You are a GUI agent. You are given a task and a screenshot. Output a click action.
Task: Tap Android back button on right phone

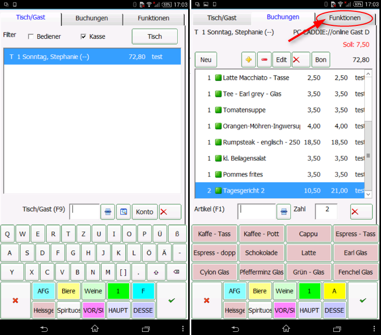coord(235,329)
